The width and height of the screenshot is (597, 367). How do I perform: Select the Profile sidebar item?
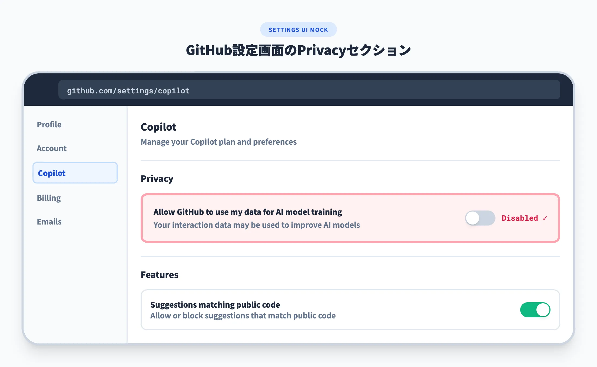tap(49, 124)
